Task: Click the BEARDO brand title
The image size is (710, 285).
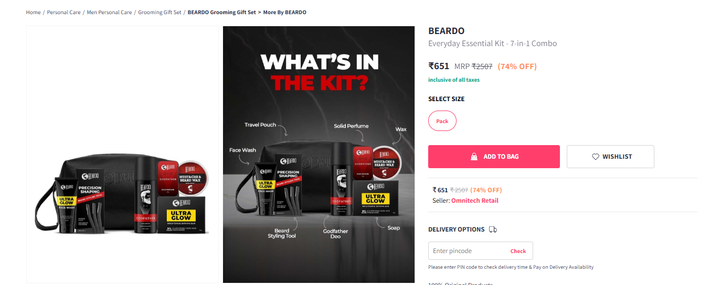Action: coord(446,31)
